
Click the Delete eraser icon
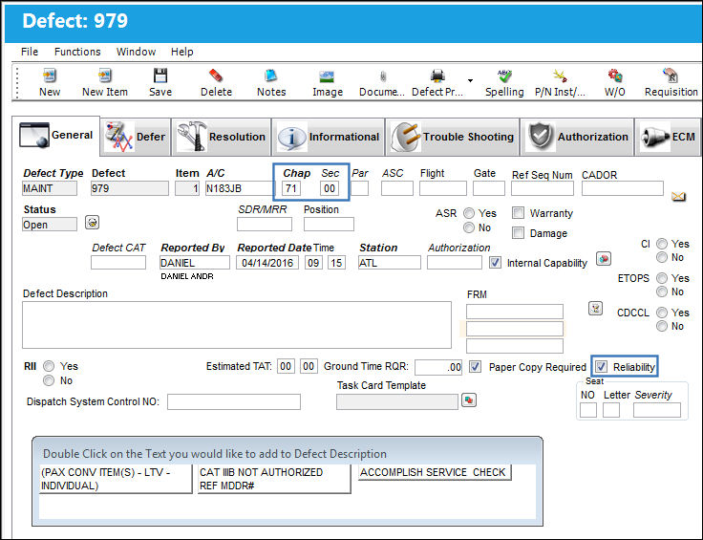(x=216, y=76)
